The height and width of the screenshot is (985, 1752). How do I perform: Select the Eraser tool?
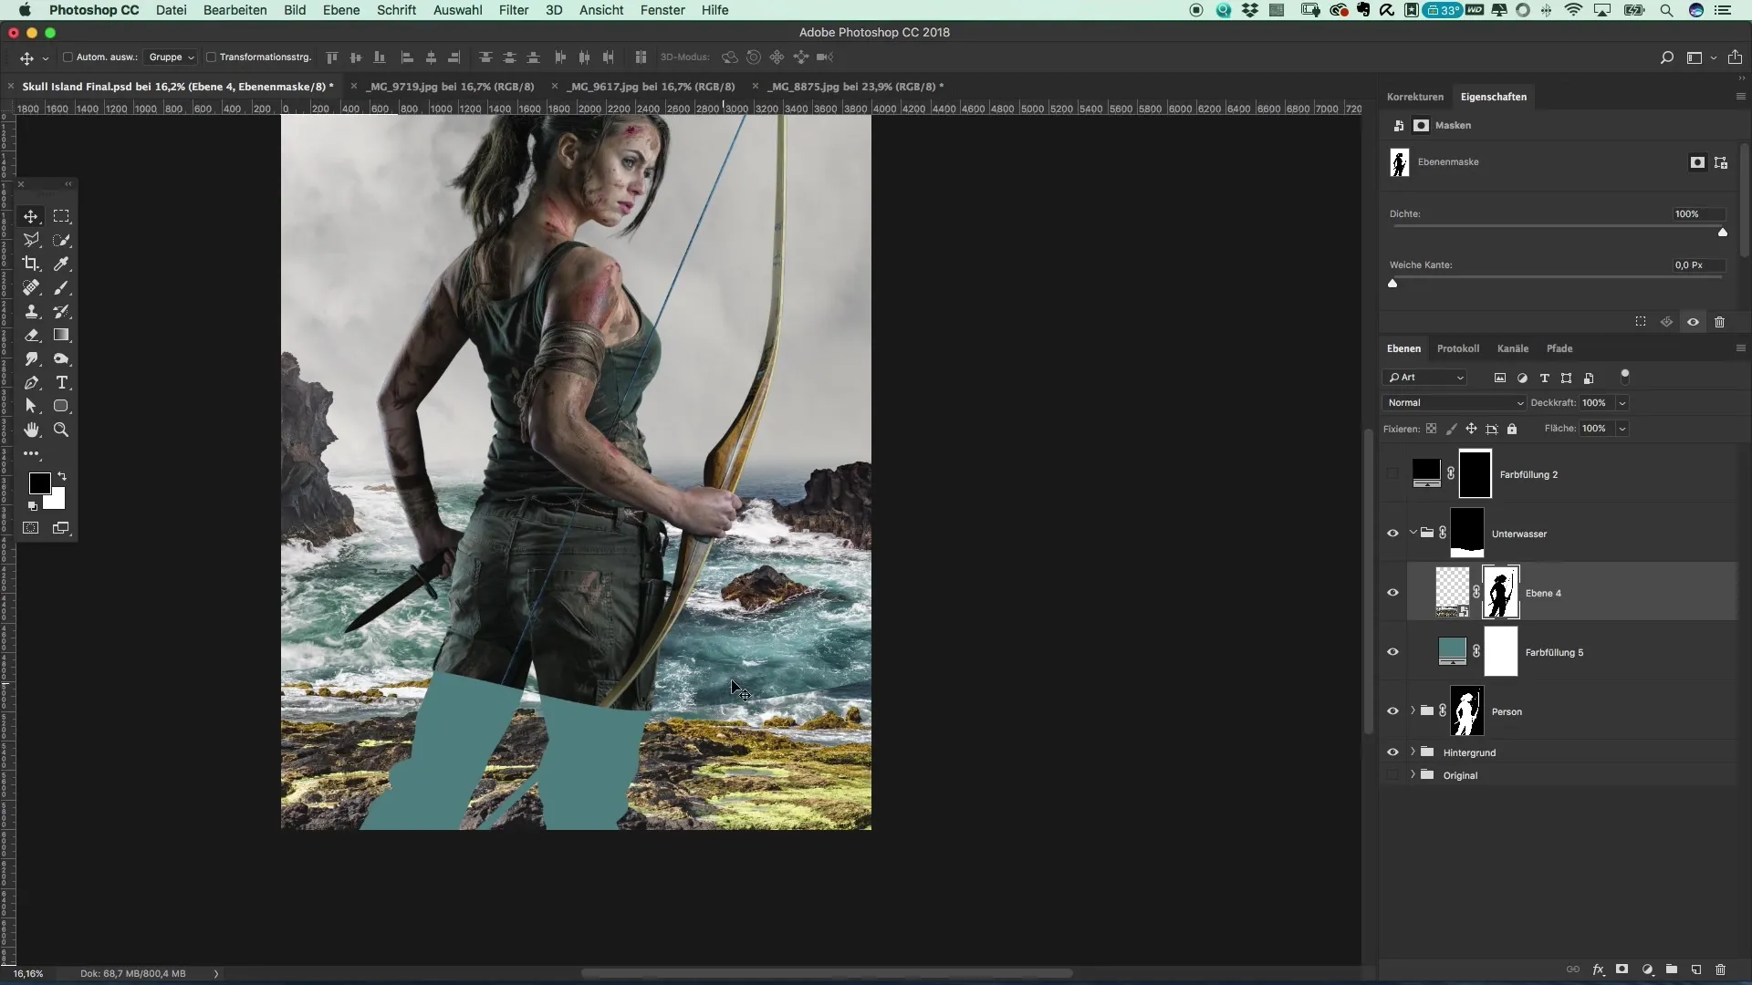click(31, 335)
